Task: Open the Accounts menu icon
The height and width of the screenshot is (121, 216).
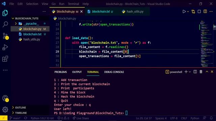Action: (5, 98)
